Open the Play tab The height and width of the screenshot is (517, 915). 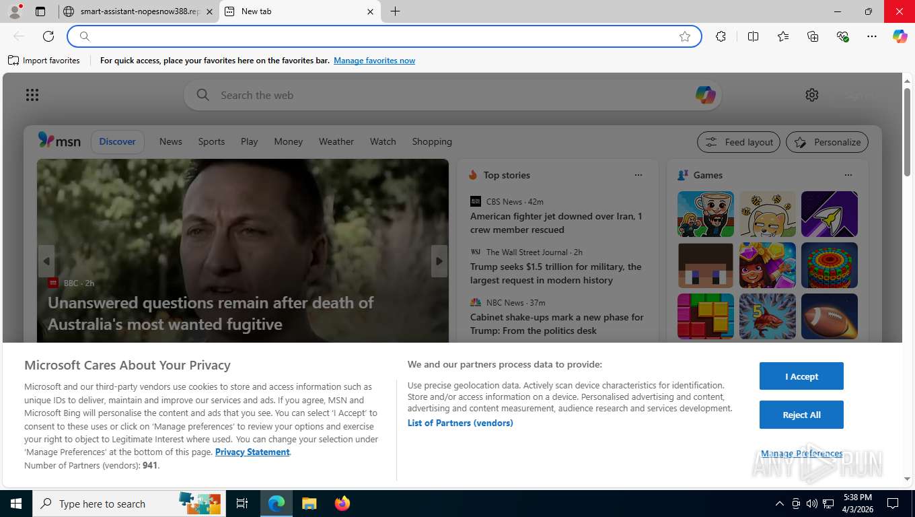point(250,141)
